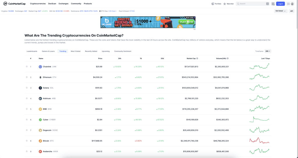Click the QR code app download icon
Image resolution: width=298 pixels, height=158 pixels.
tap(273, 4)
